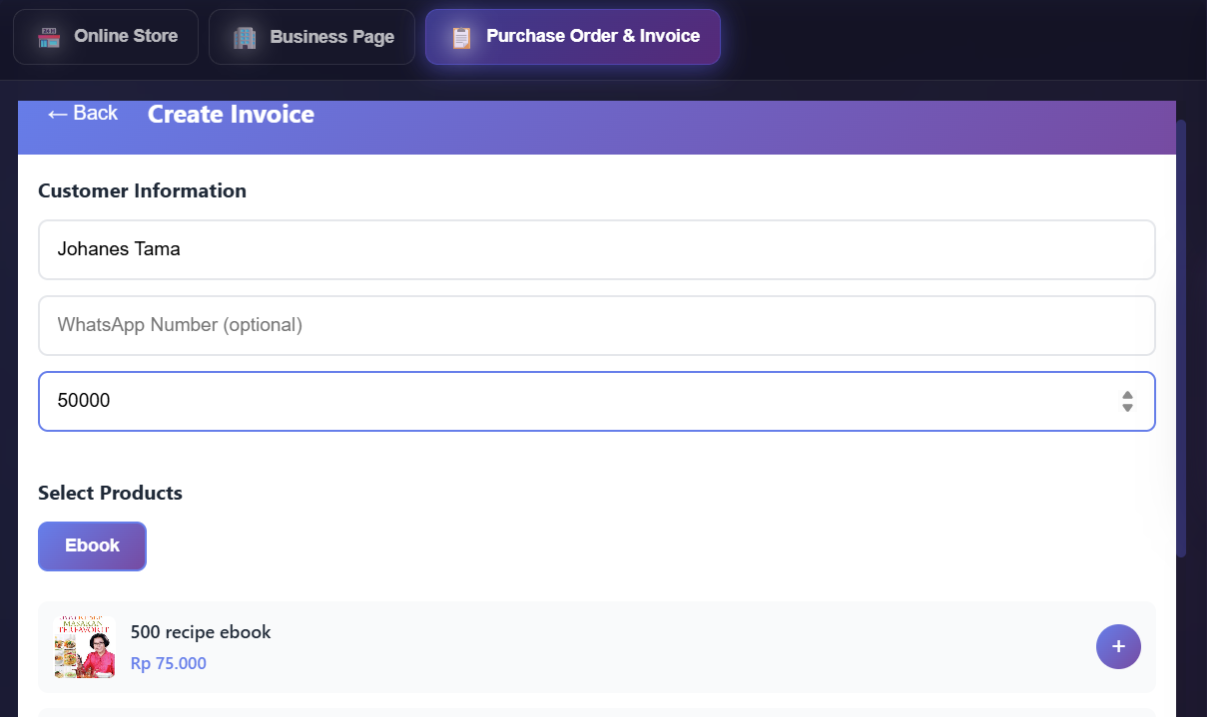Click the vertical scrollbar on the right edge
1207x717 pixels.
coord(1187,299)
